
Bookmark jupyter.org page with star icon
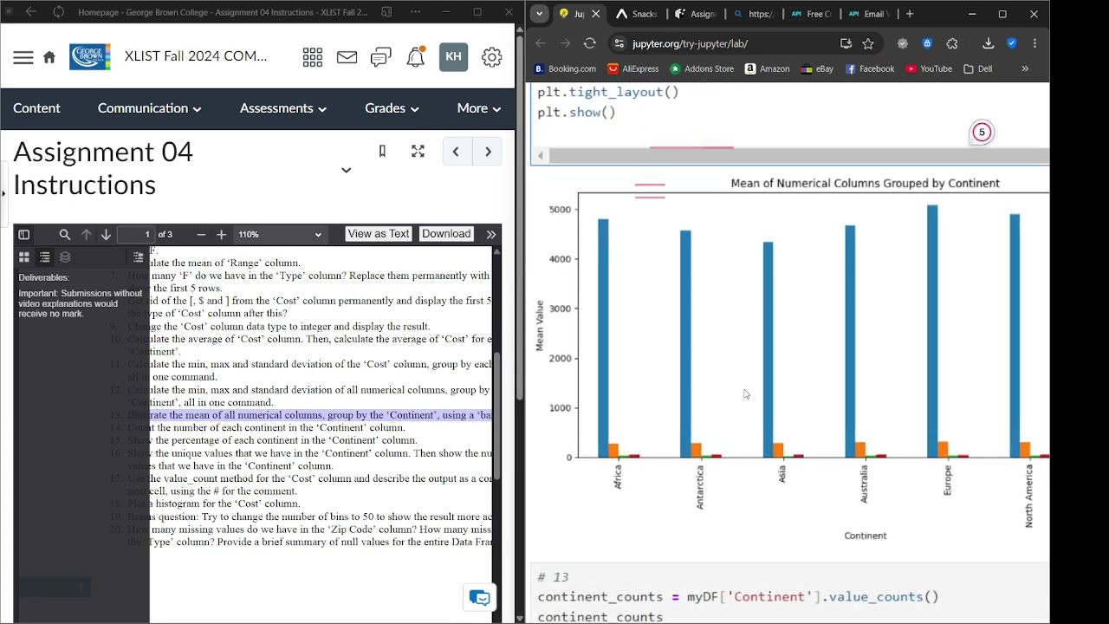[868, 43]
